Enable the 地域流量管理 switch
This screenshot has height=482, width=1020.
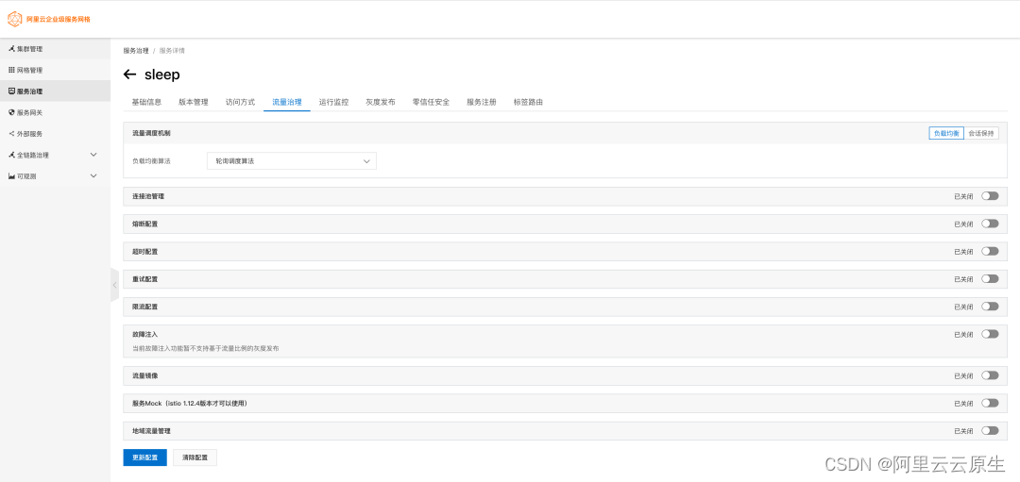click(990, 431)
